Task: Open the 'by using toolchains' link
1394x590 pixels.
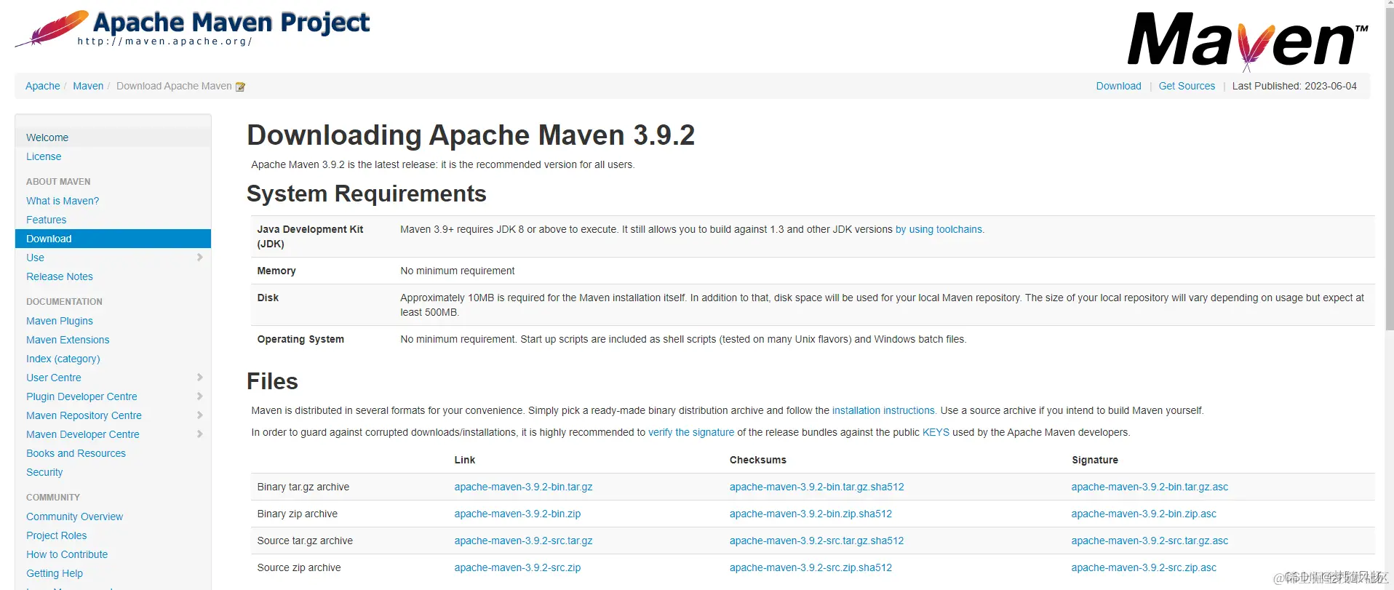Action: (x=939, y=229)
